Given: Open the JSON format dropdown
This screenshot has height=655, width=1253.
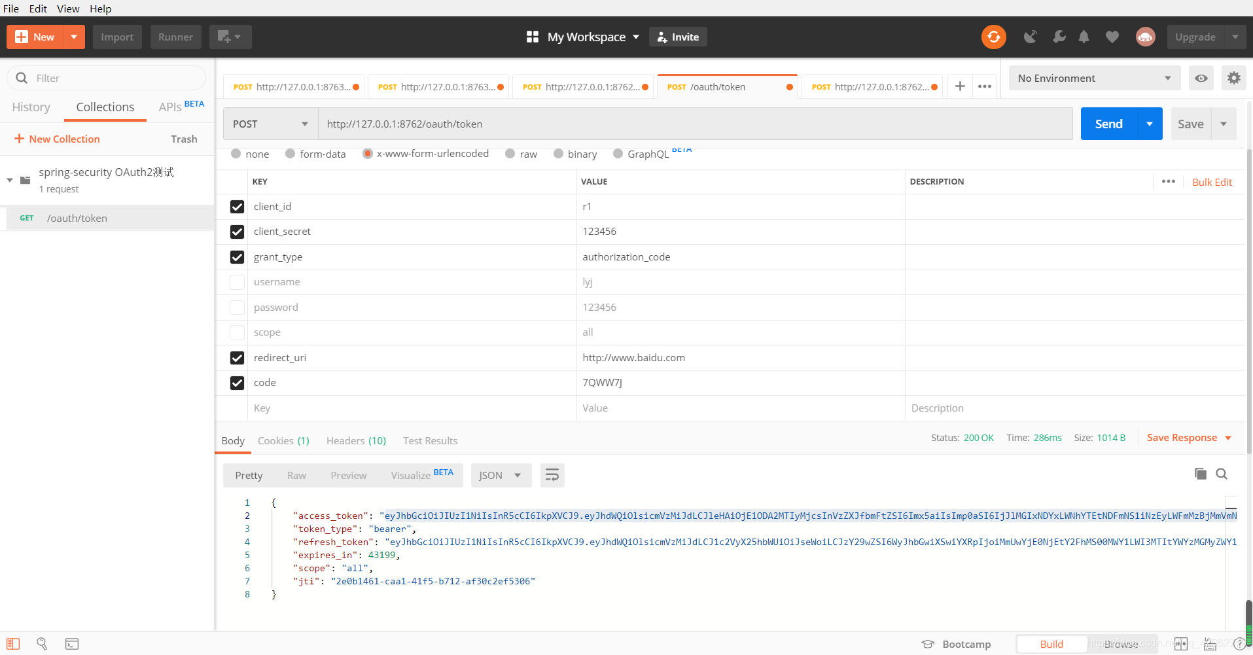Looking at the screenshot, I should pos(501,475).
